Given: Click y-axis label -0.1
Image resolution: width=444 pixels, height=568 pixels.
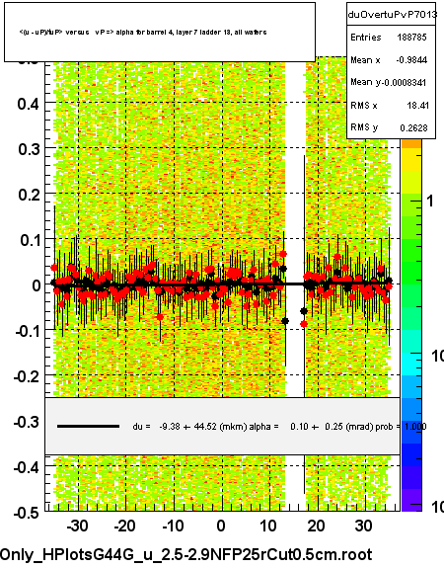Looking at the screenshot, I should (27, 331).
